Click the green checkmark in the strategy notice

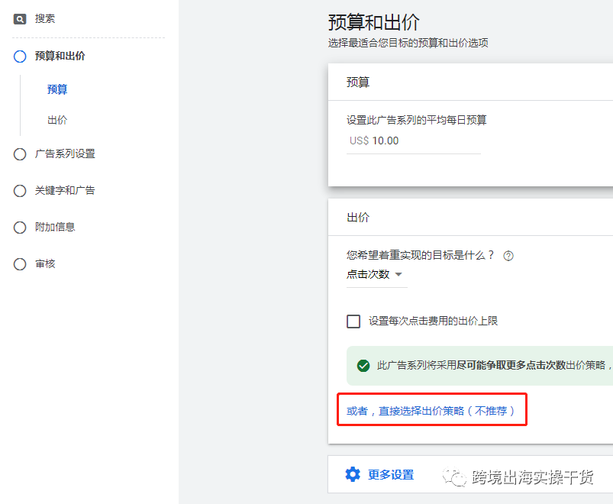click(x=363, y=366)
